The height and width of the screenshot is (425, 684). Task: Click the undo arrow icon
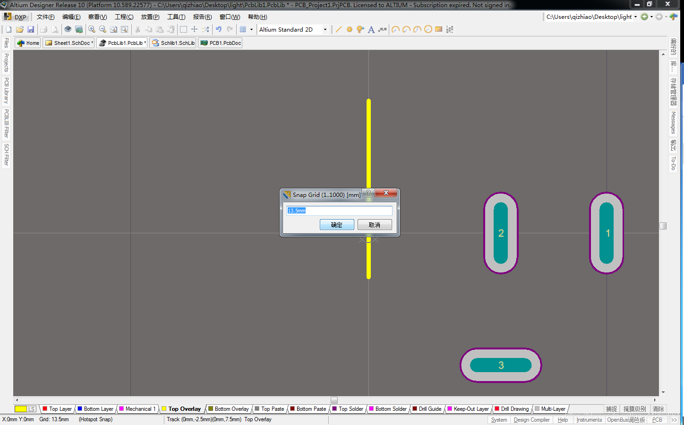tap(219, 29)
